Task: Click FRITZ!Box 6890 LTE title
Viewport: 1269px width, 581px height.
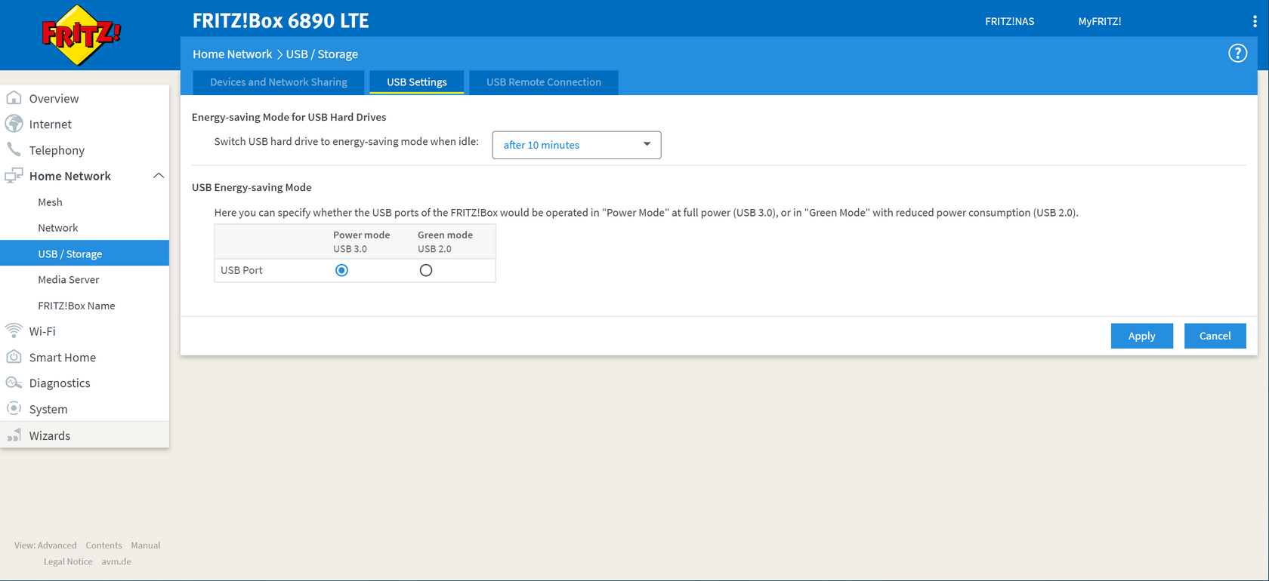Action: (x=281, y=21)
